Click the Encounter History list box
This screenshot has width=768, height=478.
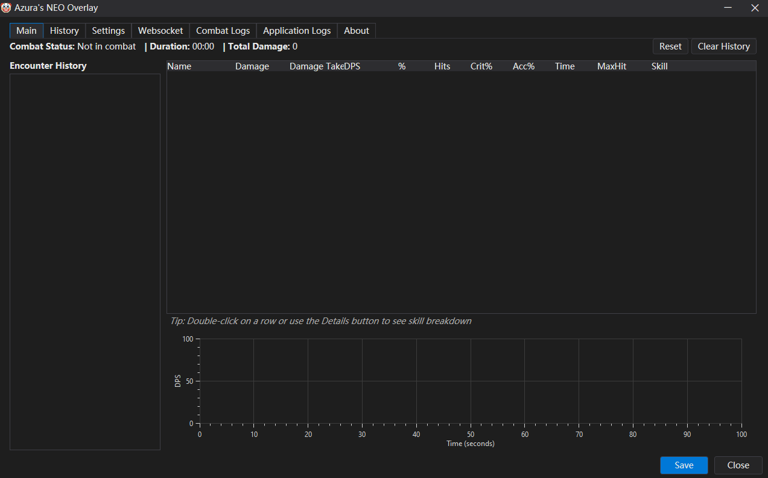click(85, 262)
